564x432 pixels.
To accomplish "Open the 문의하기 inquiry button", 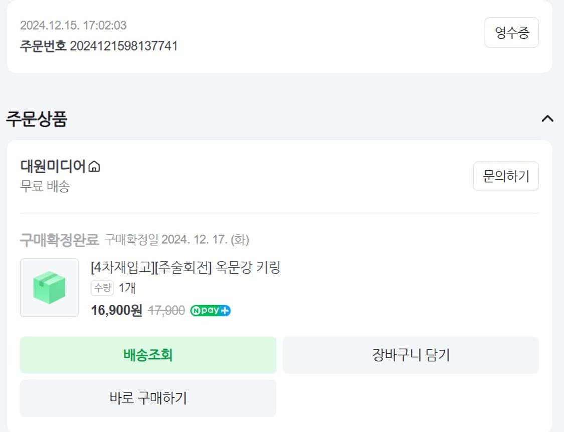I will click(506, 176).
